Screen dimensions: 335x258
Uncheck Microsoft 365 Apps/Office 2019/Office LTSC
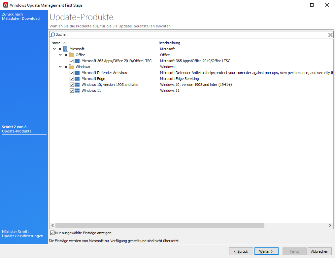(x=72, y=60)
